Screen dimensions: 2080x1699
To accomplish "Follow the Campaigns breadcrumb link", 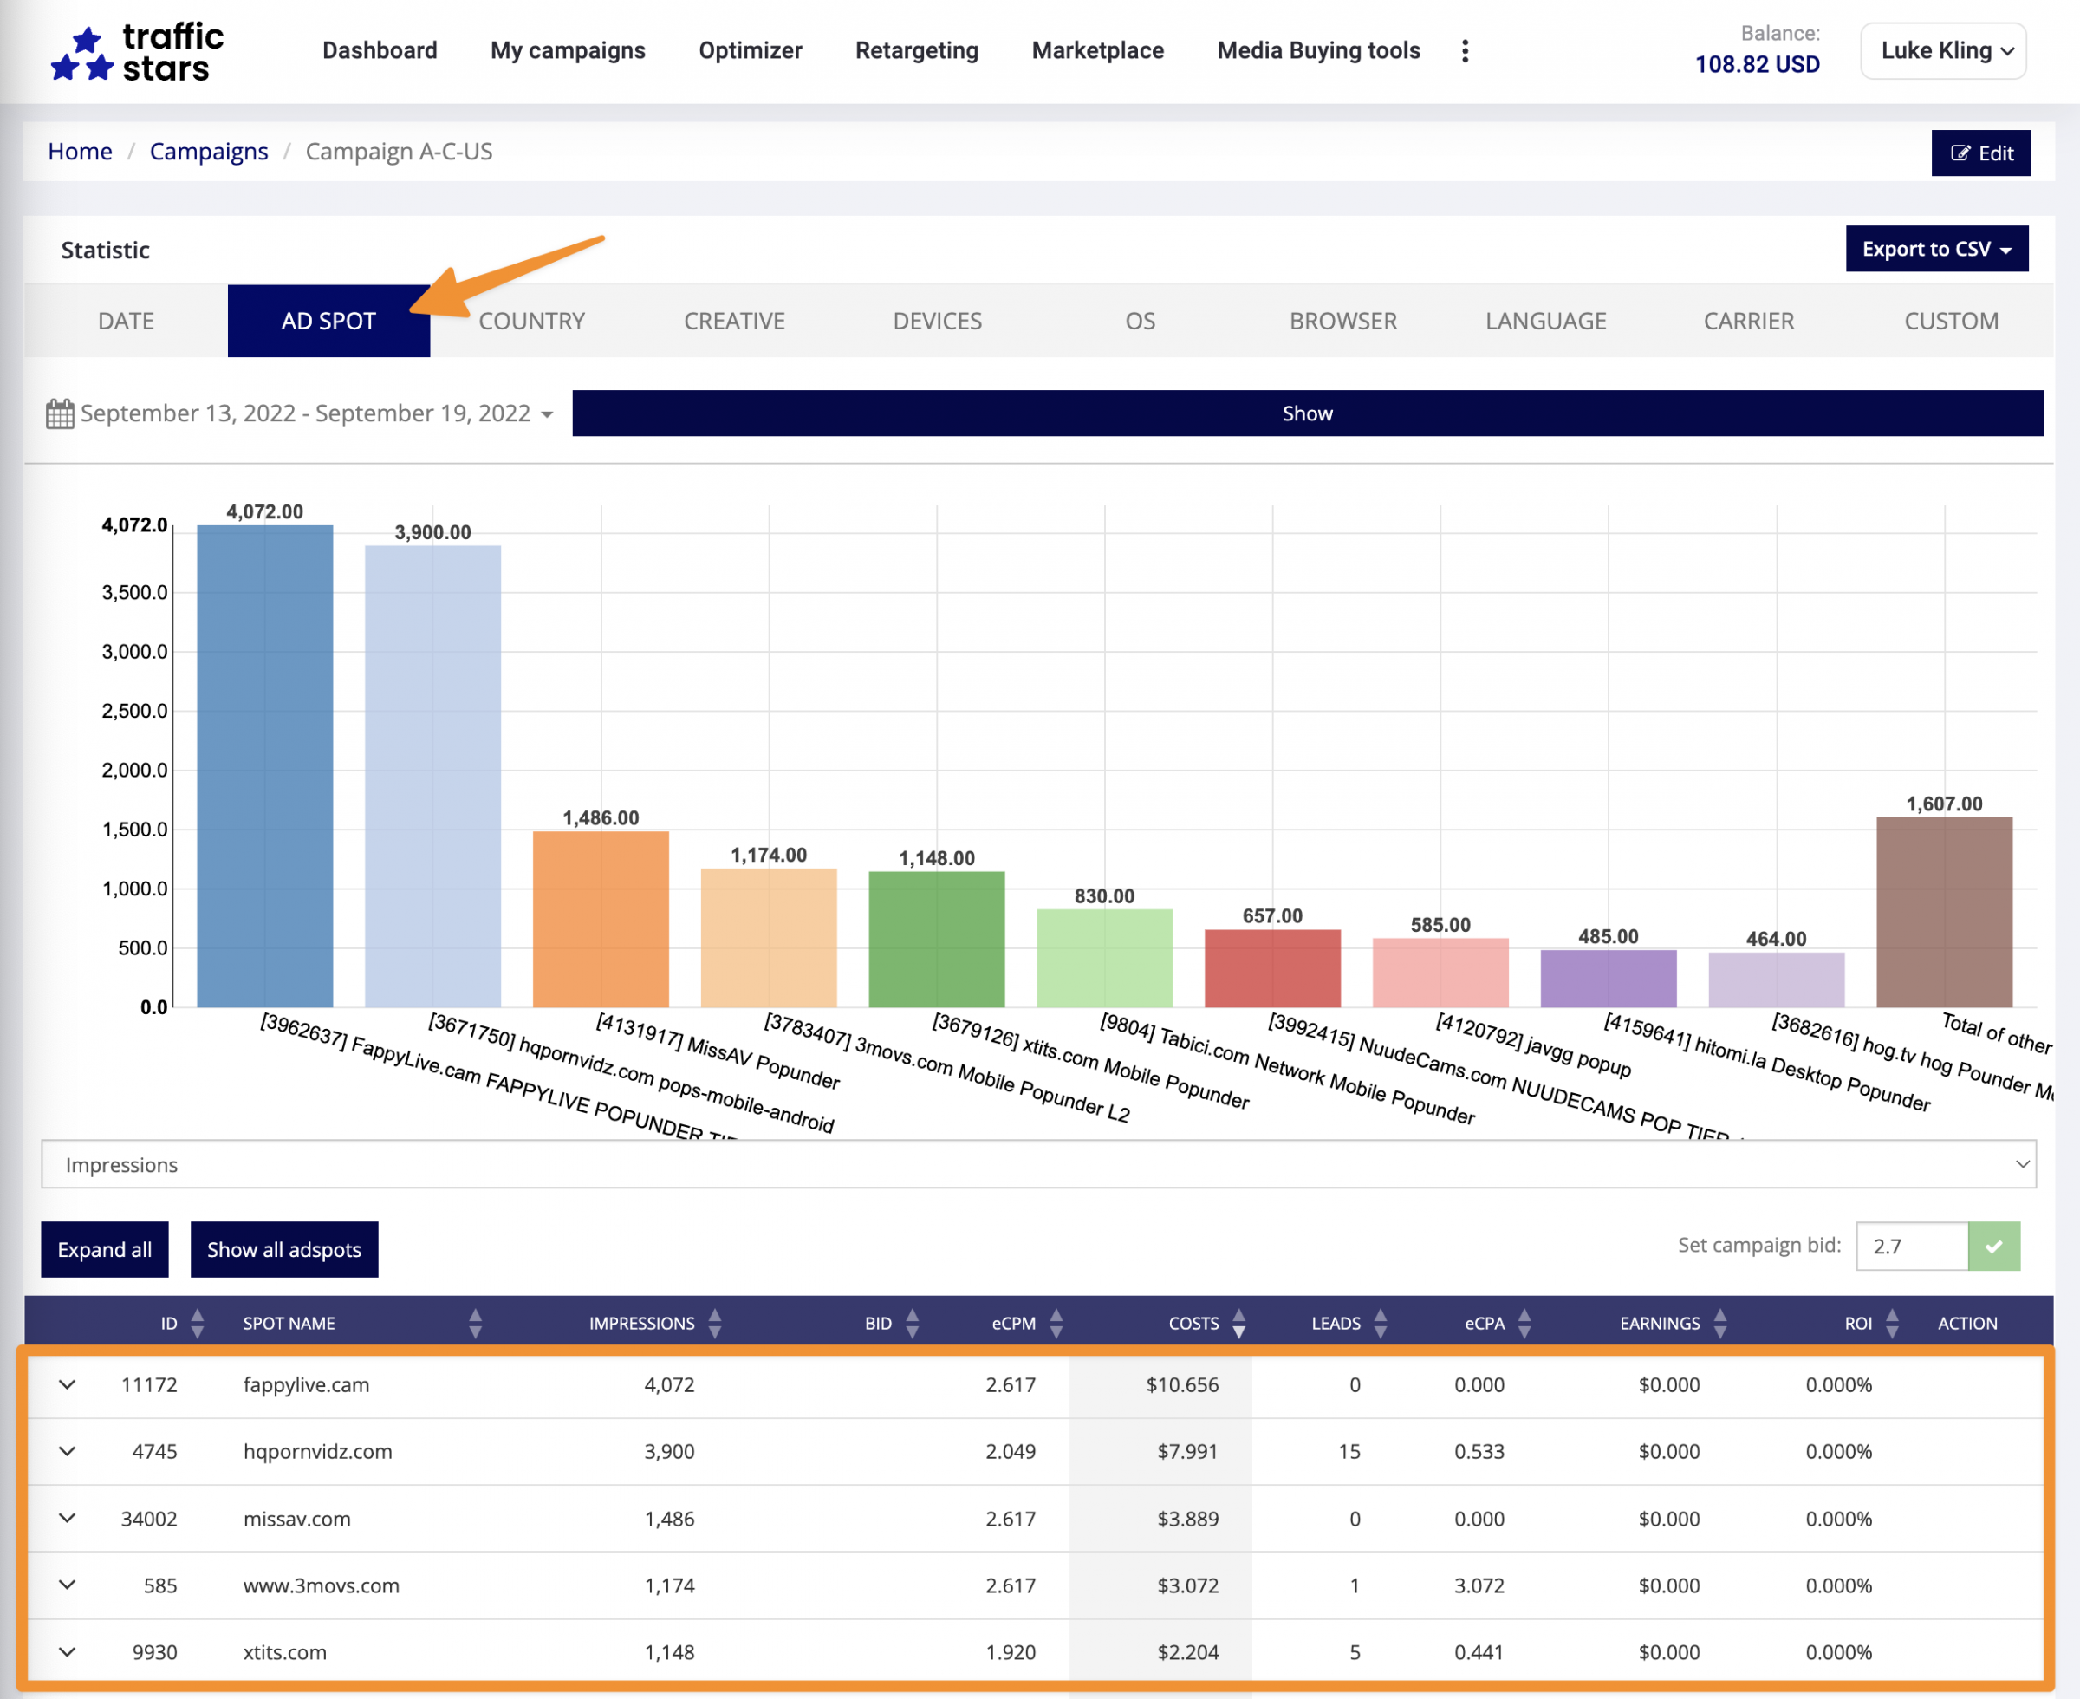I will 208,152.
